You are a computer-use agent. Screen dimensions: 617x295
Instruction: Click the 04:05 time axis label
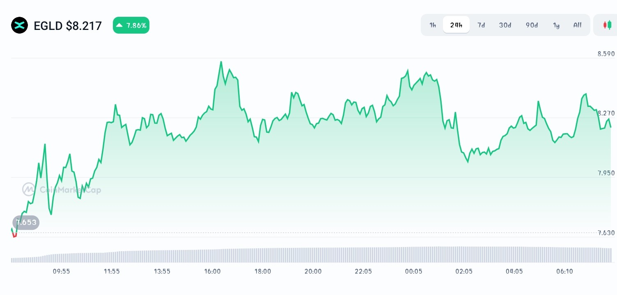(514, 271)
